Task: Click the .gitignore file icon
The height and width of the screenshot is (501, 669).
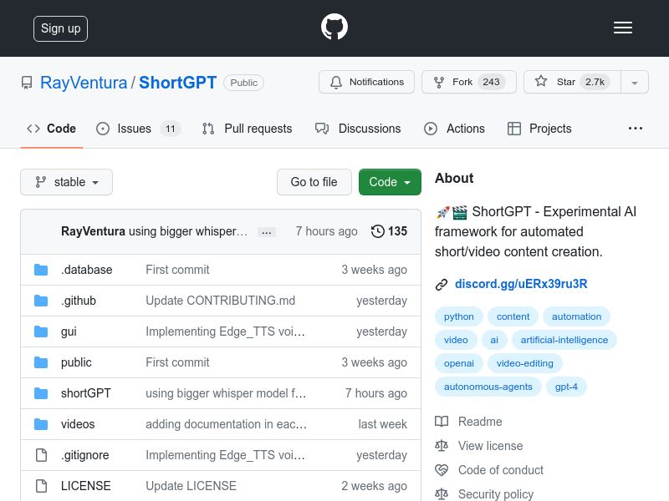Action: [41, 455]
